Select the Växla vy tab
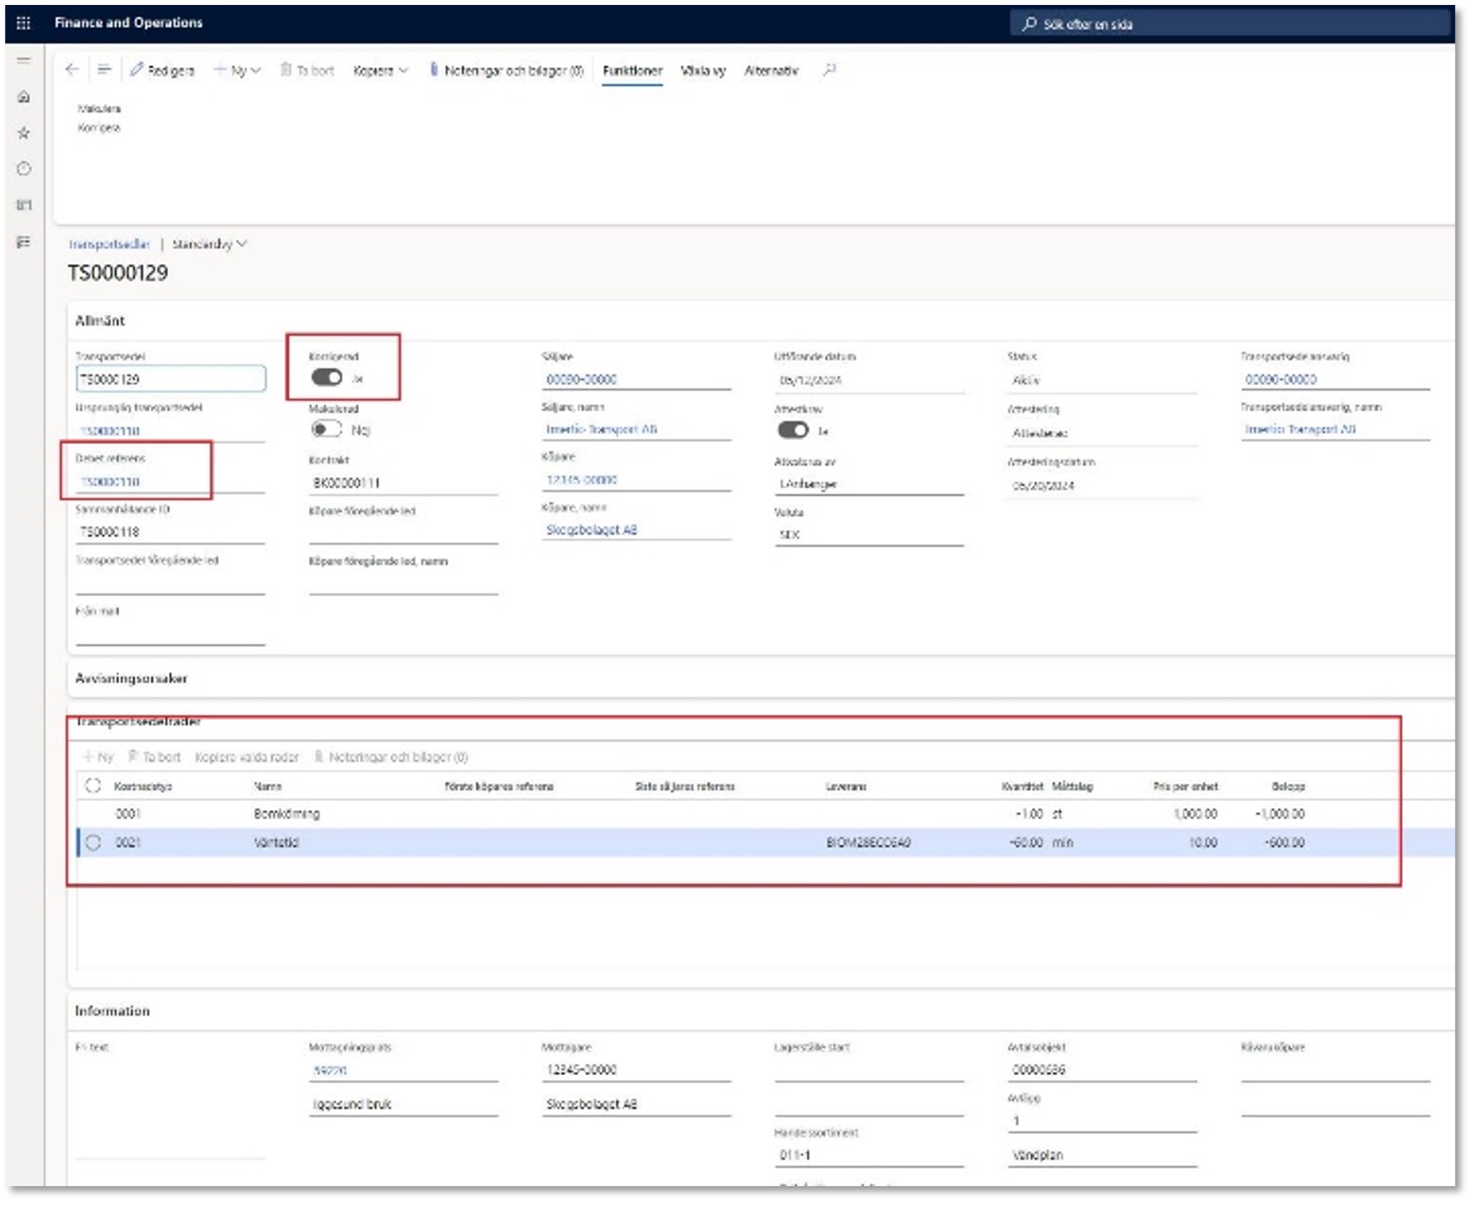Image resolution: width=1474 pixels, height=1206 pixels. pos(703,71)
